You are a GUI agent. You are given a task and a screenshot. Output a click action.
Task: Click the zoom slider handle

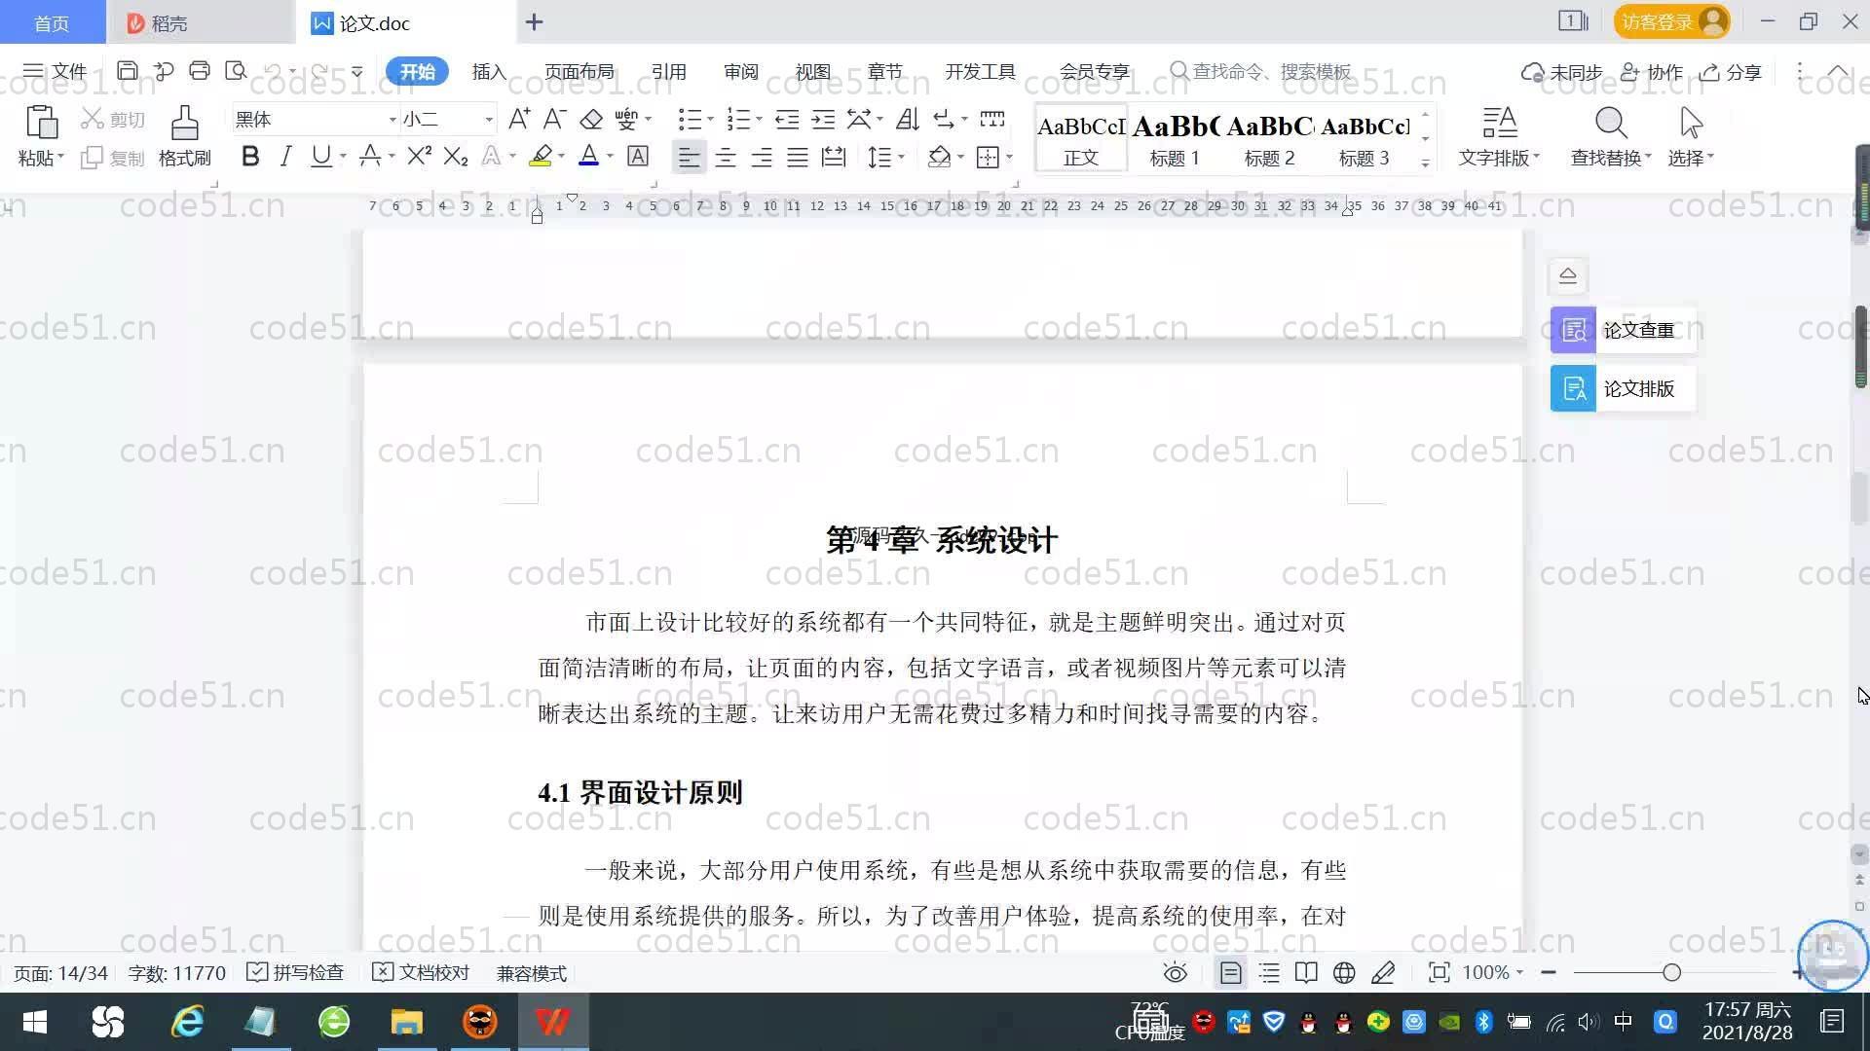click(1671, 973)
